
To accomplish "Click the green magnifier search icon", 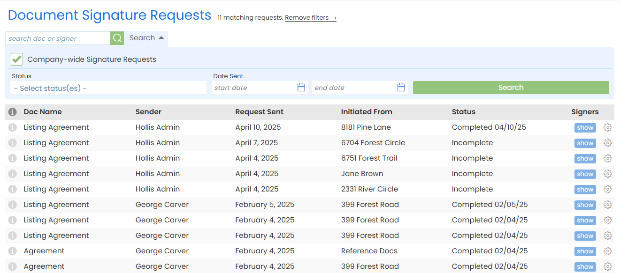I will pos(117,38).
